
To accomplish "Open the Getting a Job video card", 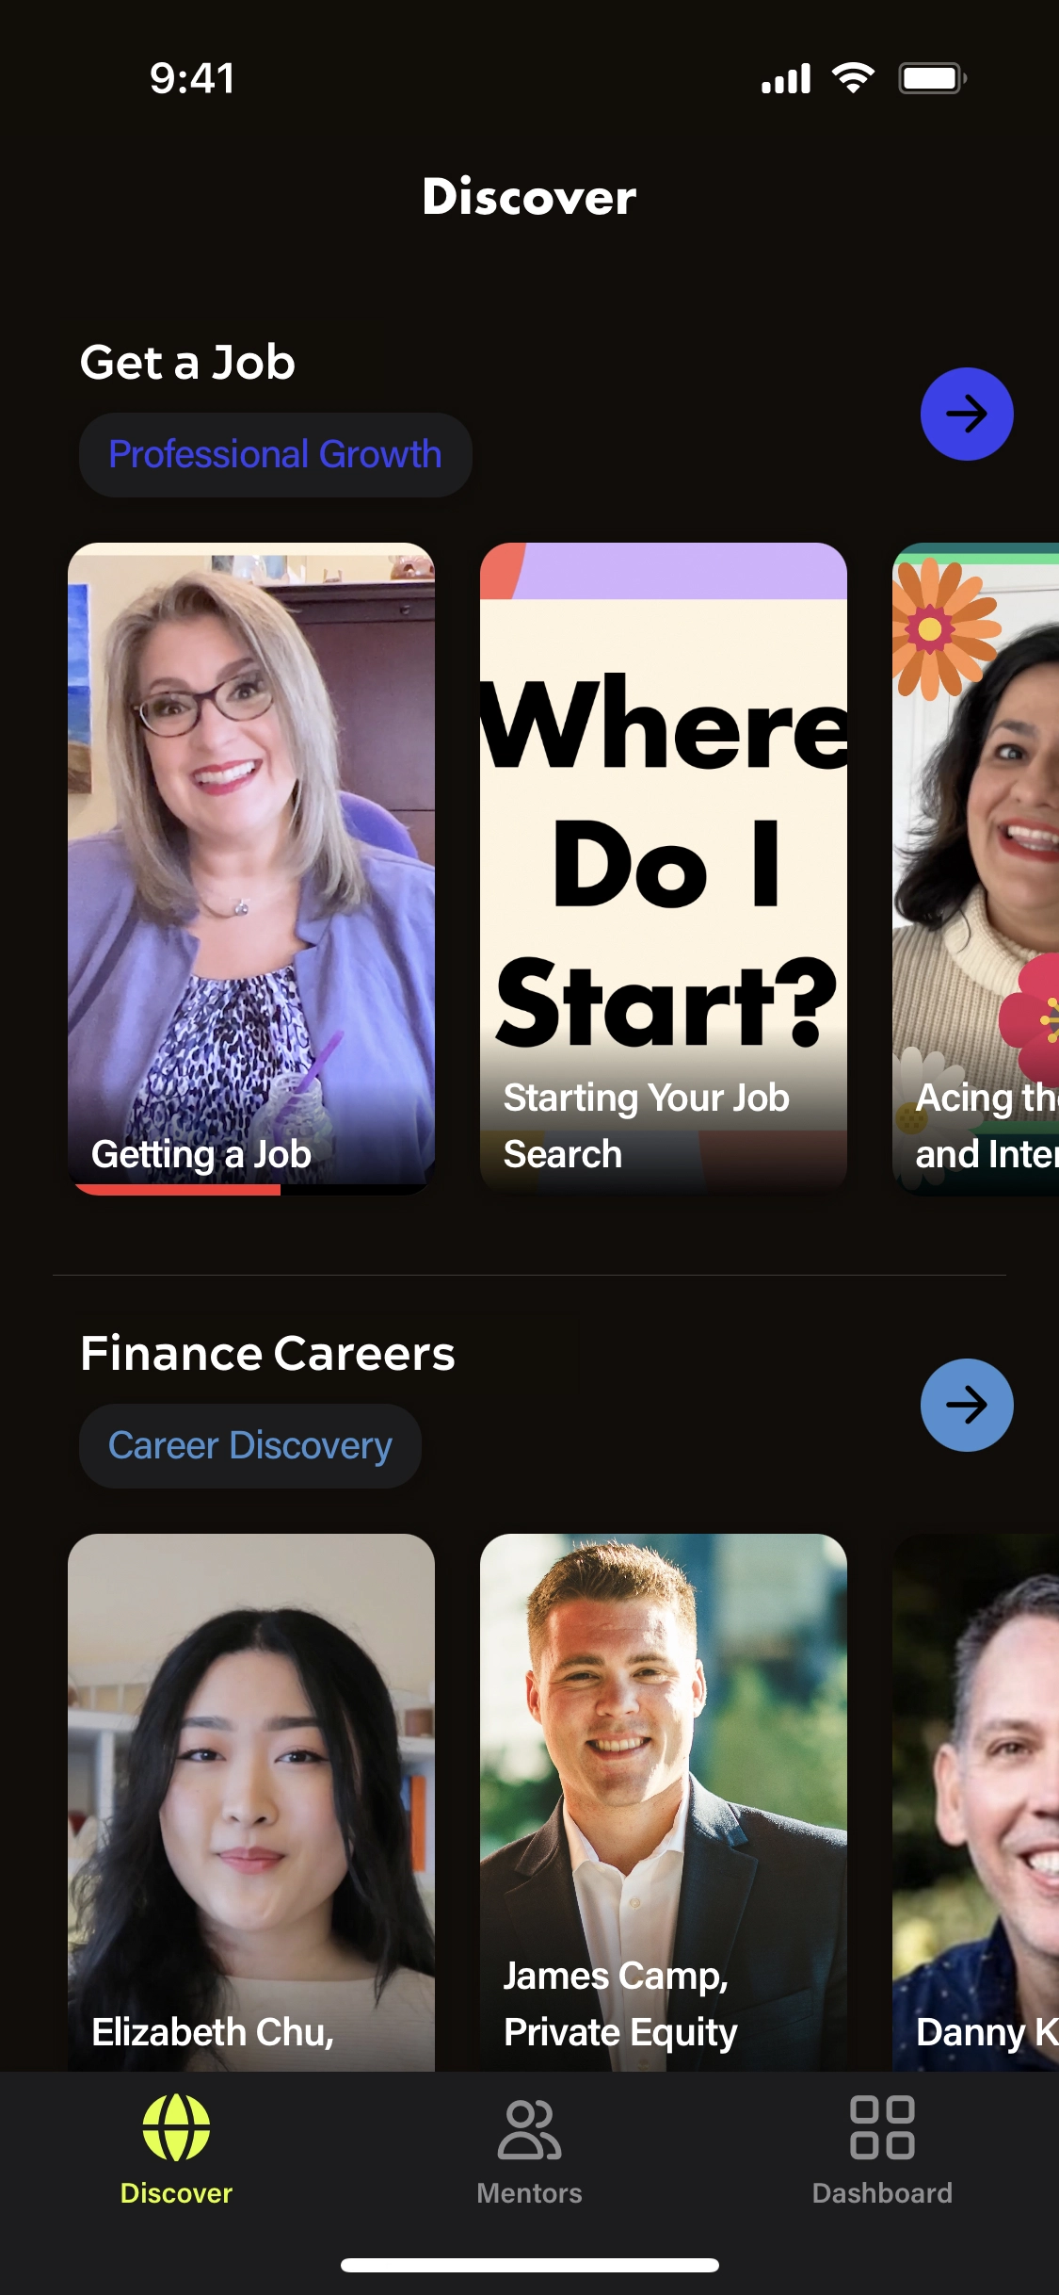I will pyautogui.click(x=251, y=869).
